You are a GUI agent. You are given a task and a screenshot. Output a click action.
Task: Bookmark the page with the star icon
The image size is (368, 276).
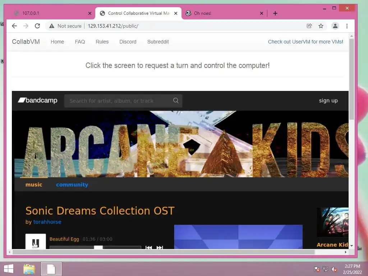321,26
